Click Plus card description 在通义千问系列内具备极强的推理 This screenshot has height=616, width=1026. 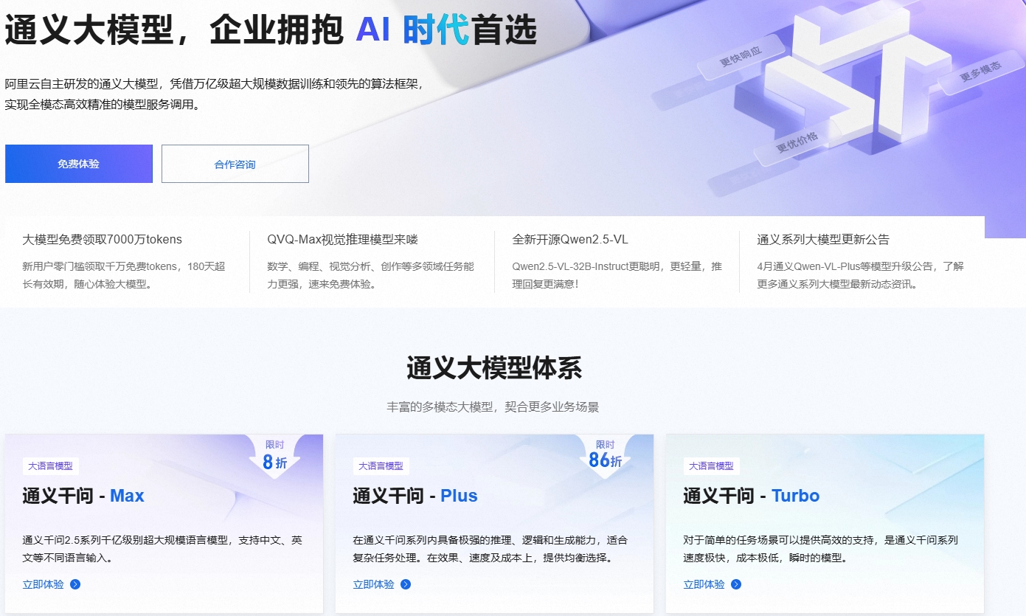point(490,549)
